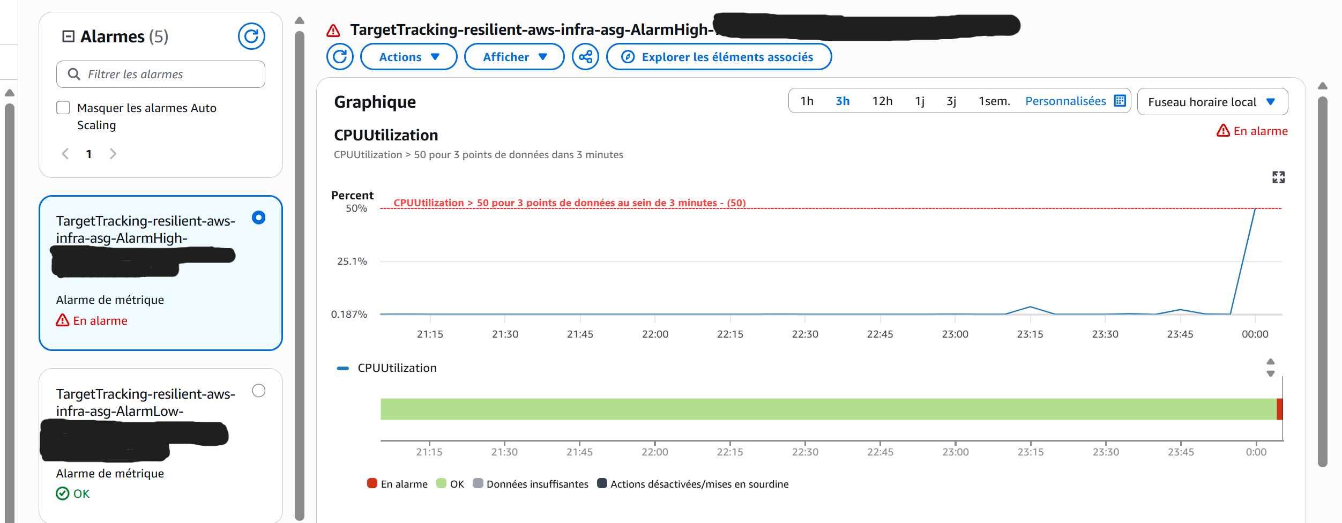Select the 3h time range
This screenshot has width=1342, height=523.
click(843, 101)
